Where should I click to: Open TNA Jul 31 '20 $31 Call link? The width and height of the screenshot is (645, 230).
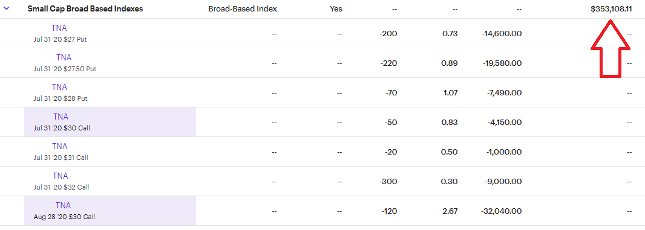pyautogui.click(x=60, y=146)
